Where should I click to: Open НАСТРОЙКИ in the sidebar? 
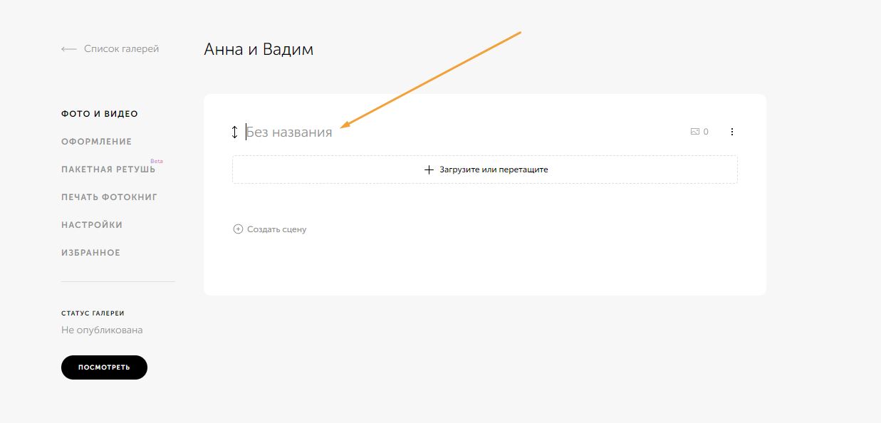coord(92,225)
